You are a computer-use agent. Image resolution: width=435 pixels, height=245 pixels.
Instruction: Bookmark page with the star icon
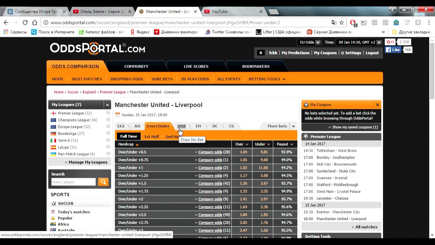[342, 22]
